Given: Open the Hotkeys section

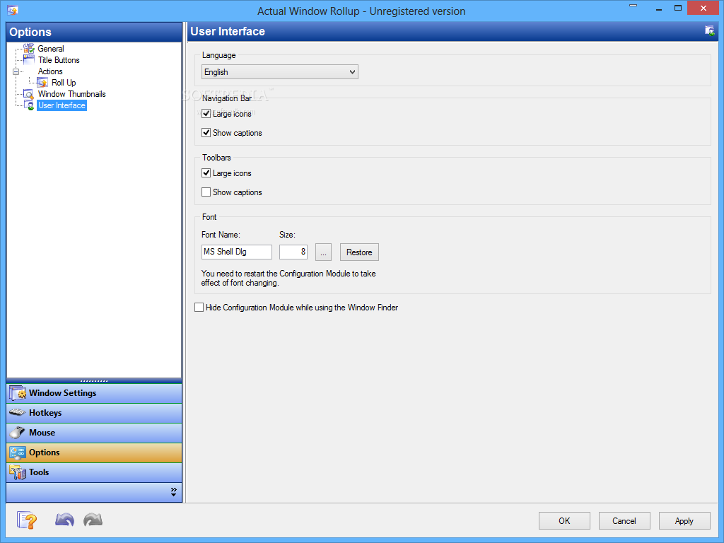Looking at the screenshot, I should click(x=94, y=413).
